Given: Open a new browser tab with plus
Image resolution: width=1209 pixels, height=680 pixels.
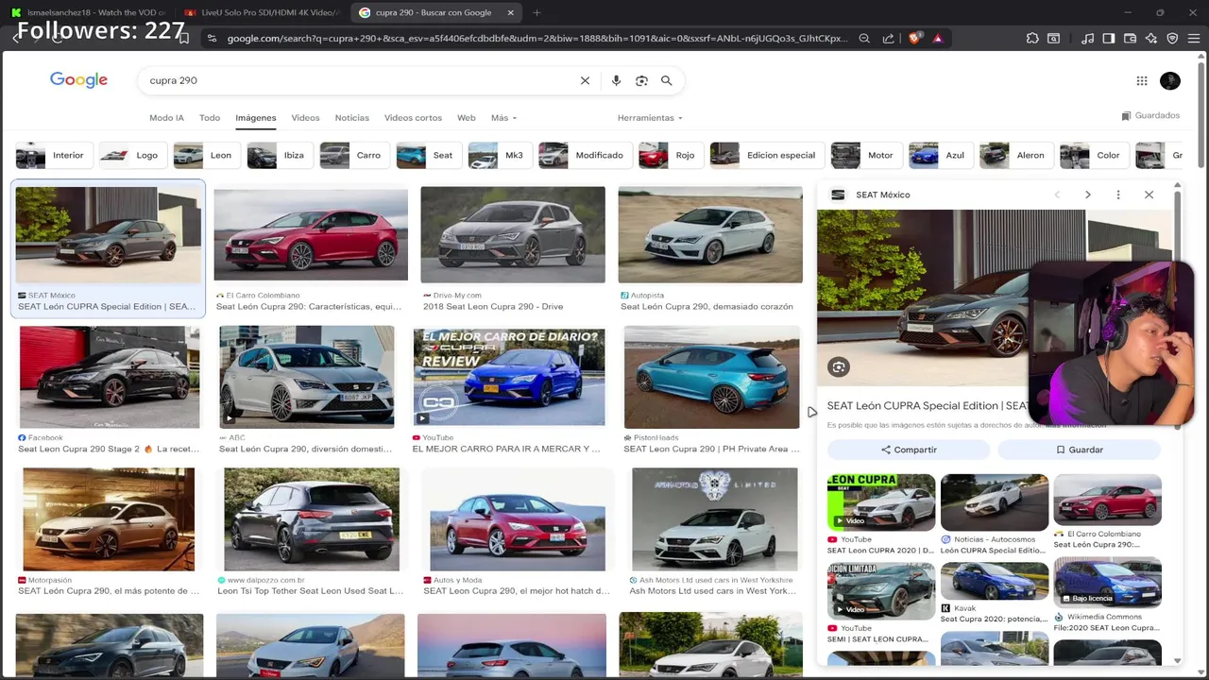Looking at the screenshot, I should (536, 12).
